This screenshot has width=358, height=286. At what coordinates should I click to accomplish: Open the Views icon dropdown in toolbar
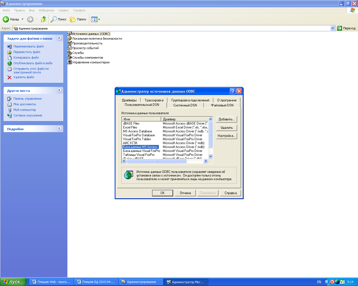click(95, 19)
